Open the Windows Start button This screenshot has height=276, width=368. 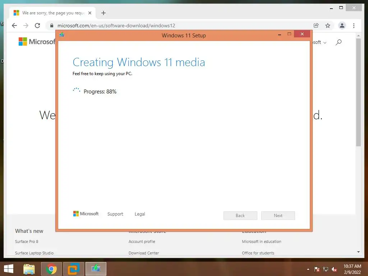tap(9, 269)
